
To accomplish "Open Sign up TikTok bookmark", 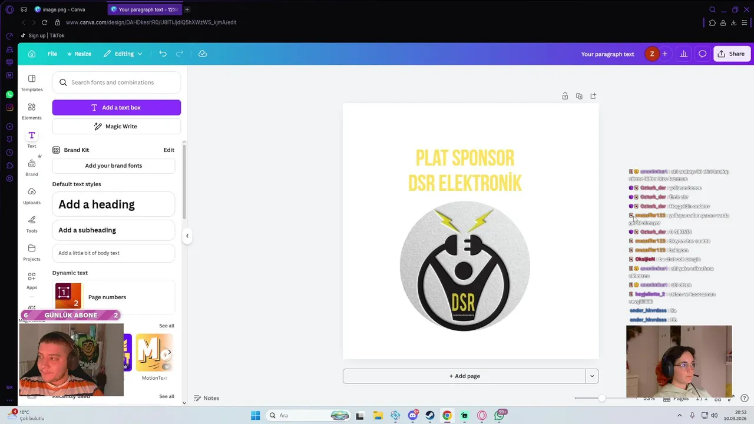I will [x=42, y=35].
